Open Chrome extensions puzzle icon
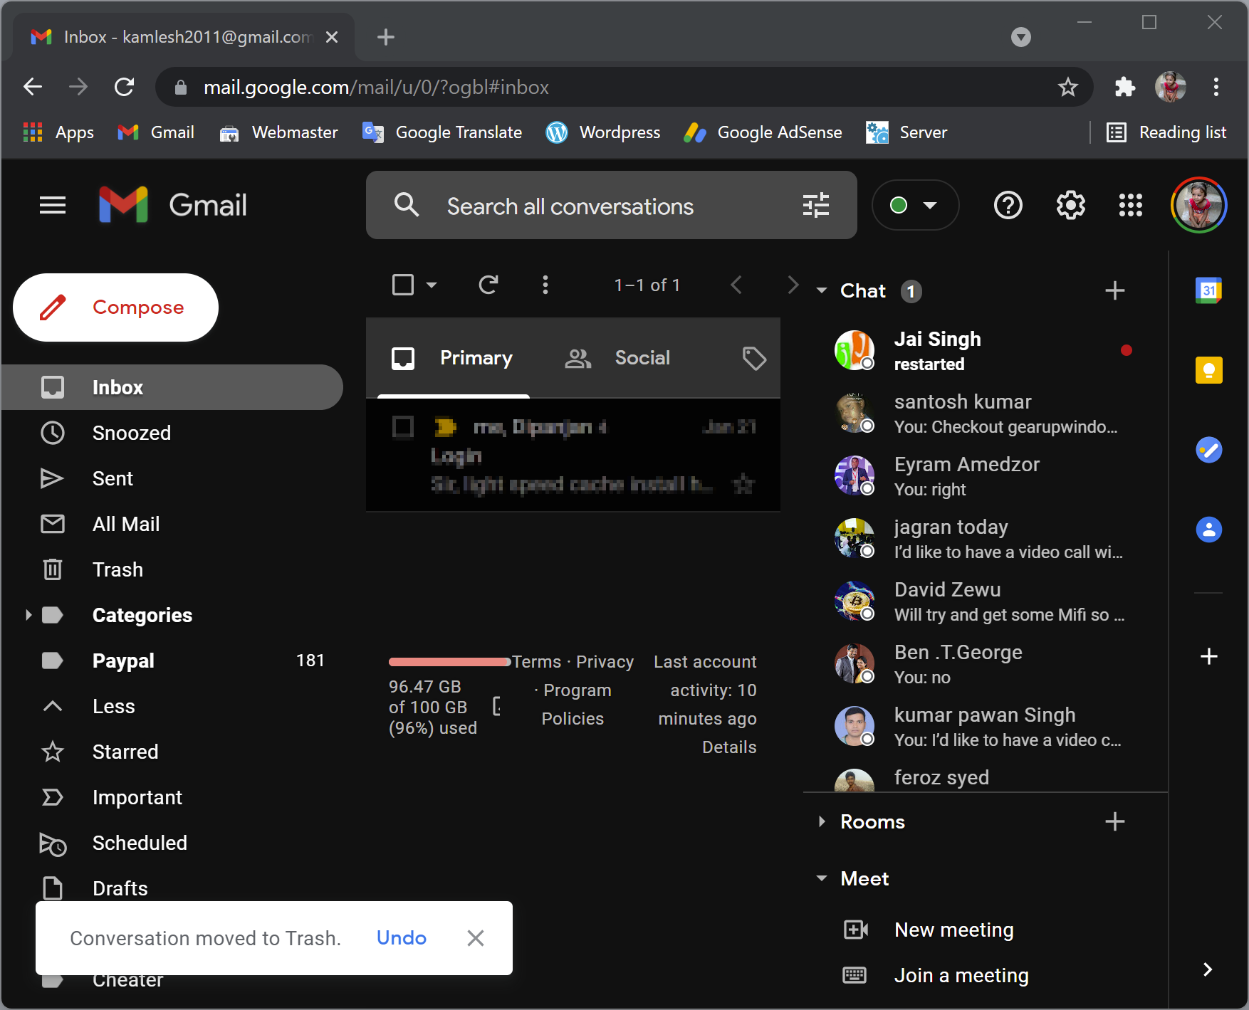This screenshot has height=1010, width=1249. point(1124,88)
